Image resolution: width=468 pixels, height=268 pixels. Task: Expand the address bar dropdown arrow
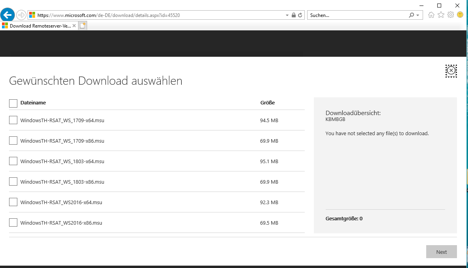[287, 15]
